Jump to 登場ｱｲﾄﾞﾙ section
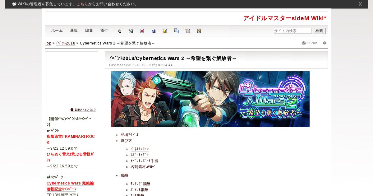Image resolution: width=373 pixels, height=196 pixels. click(130, 135)
